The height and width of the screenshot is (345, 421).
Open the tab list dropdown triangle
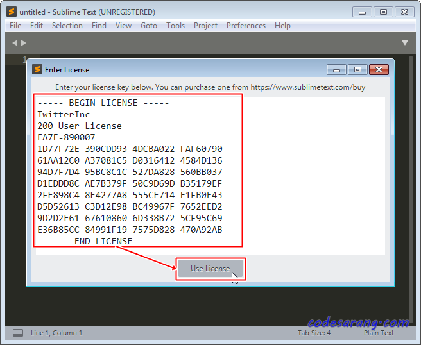tap(405, 43)
